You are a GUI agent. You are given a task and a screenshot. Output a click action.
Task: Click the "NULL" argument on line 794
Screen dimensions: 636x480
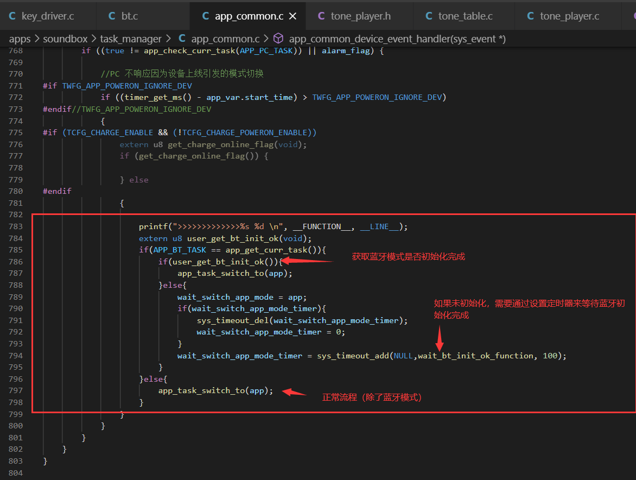tap(403, 356)
